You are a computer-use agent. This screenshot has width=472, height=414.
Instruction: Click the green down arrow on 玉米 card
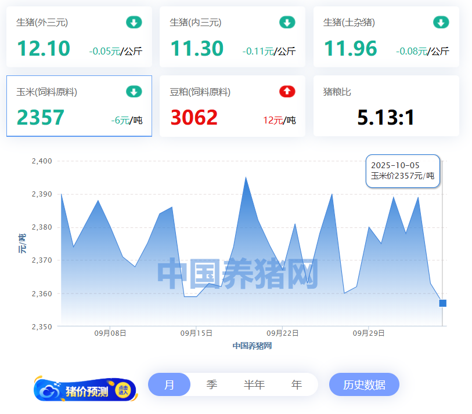point(134,92)
